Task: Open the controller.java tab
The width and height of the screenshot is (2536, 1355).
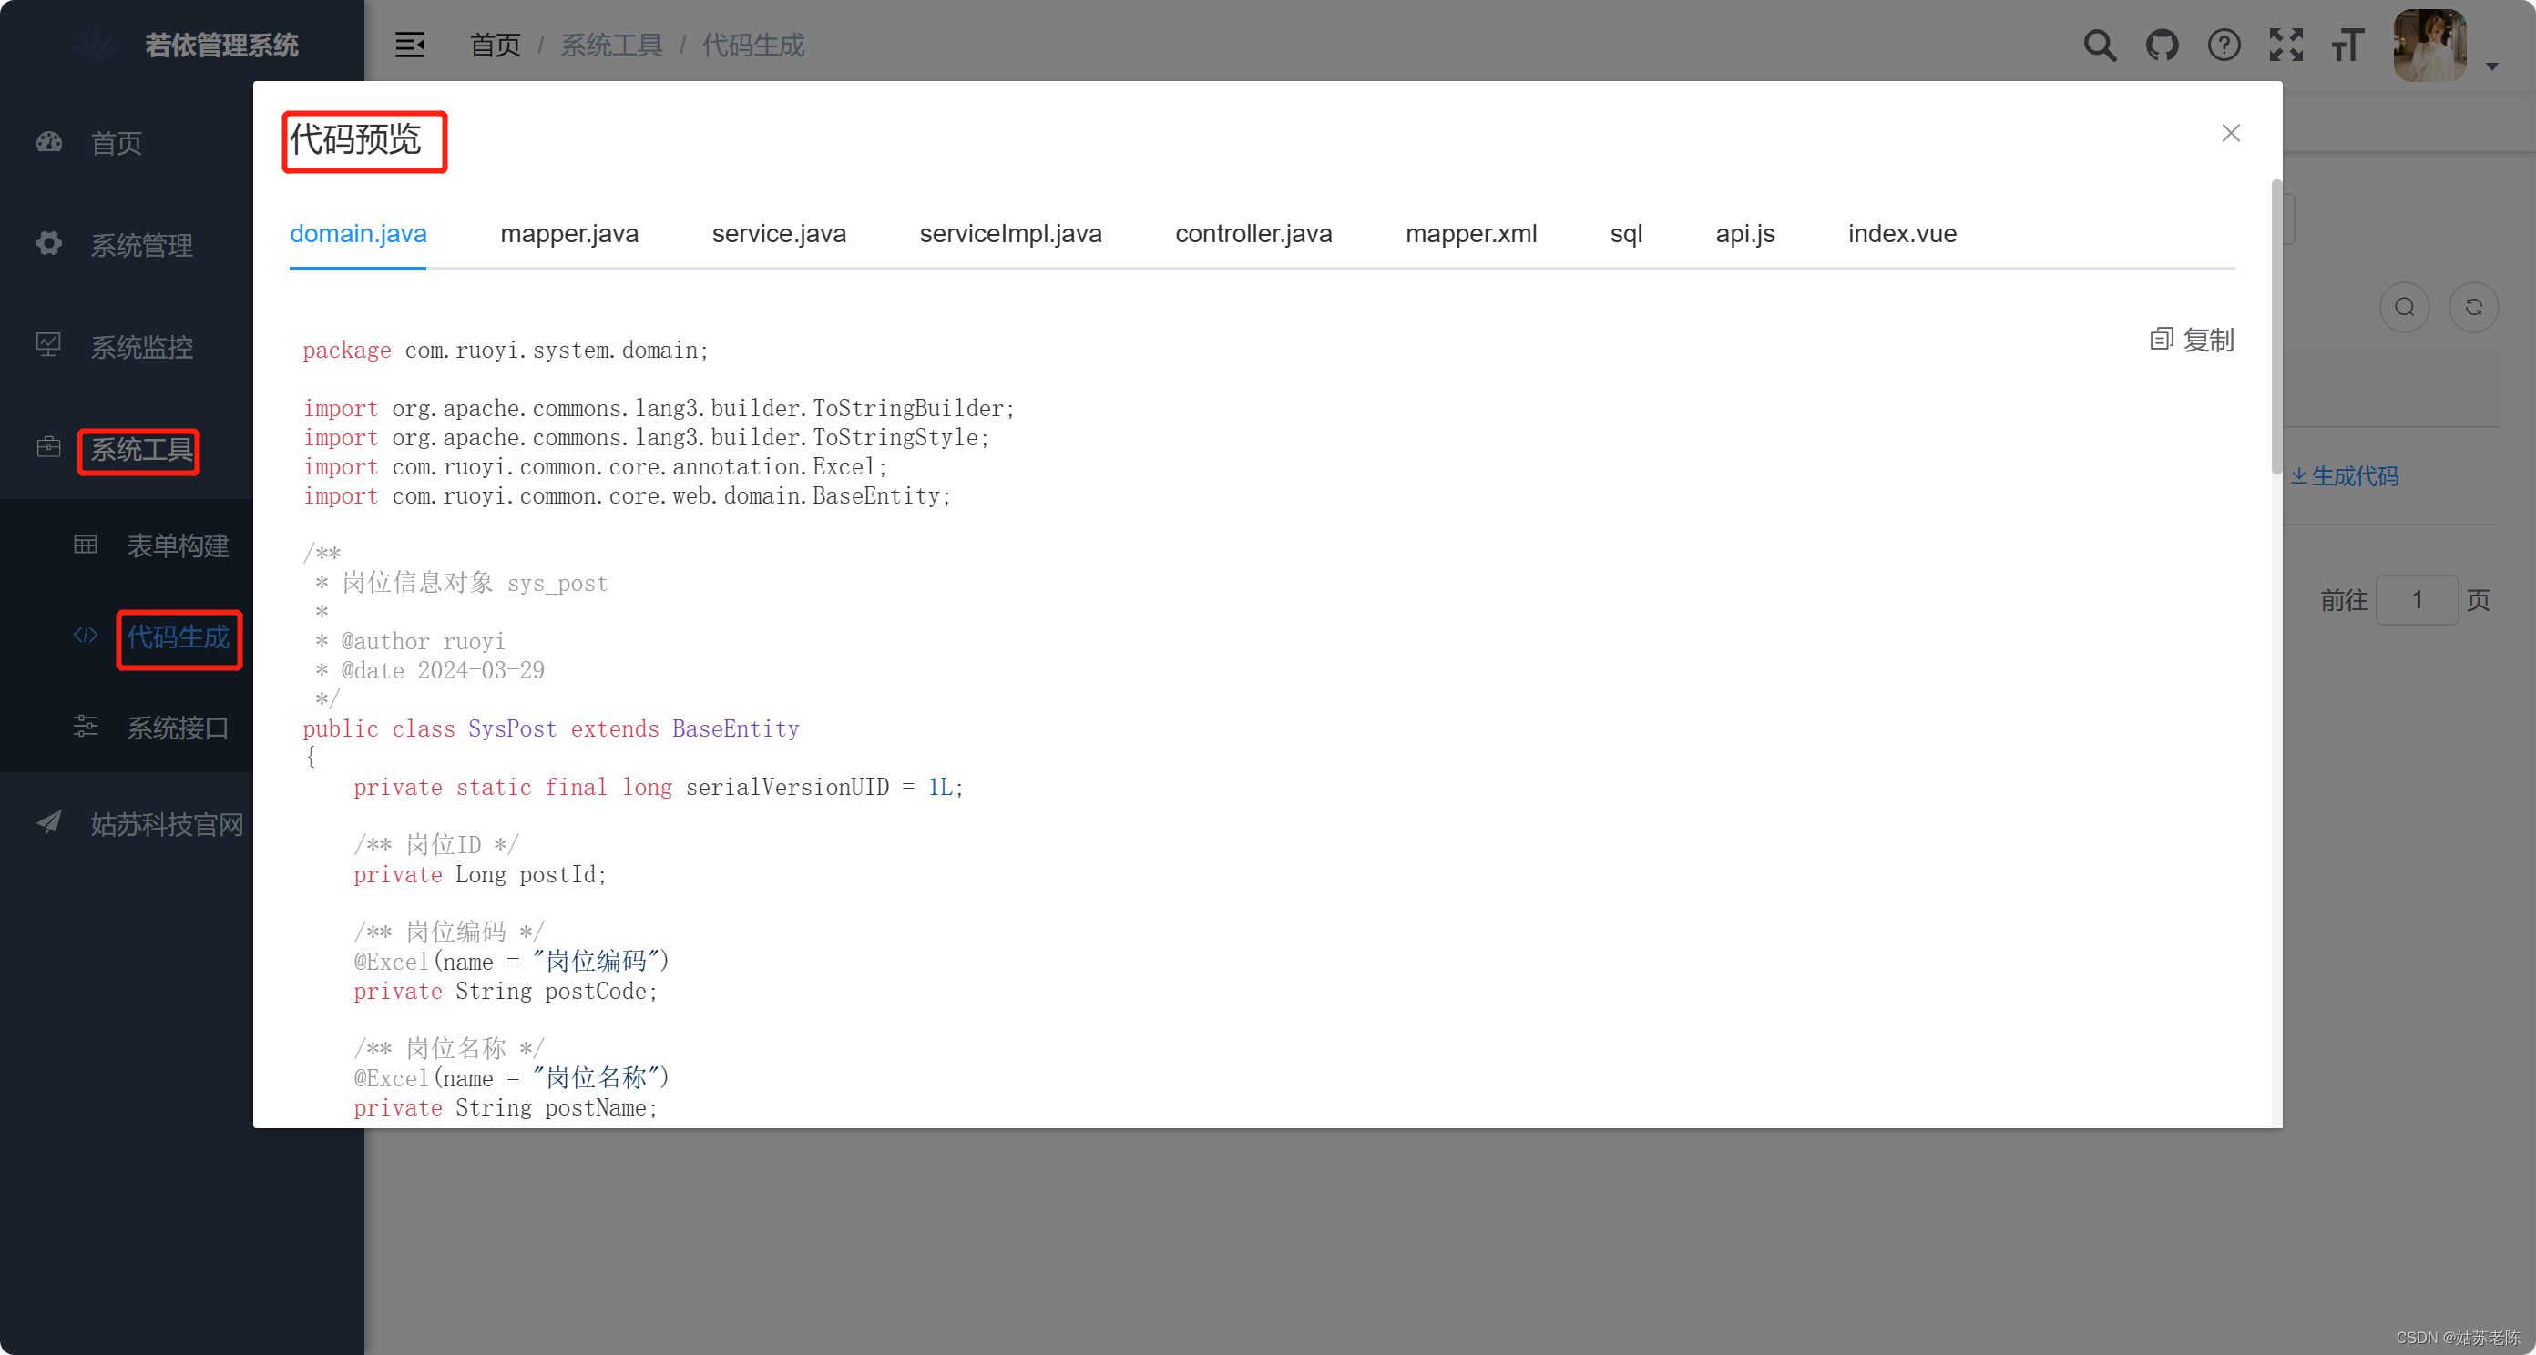Action: click(x=1253, y=233)
